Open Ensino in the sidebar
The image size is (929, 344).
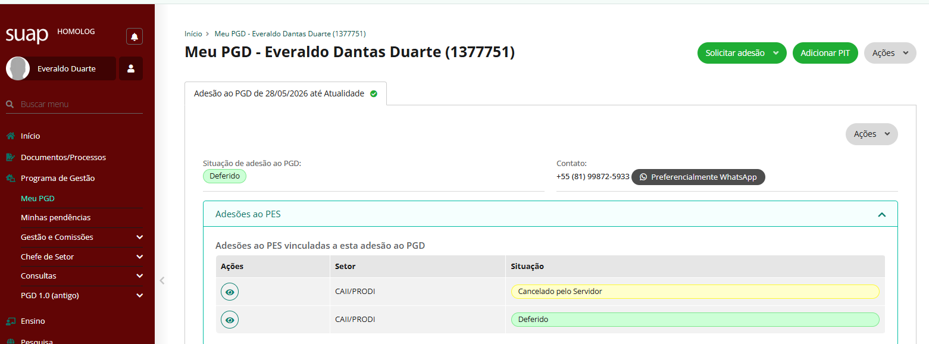pos(33,321)
